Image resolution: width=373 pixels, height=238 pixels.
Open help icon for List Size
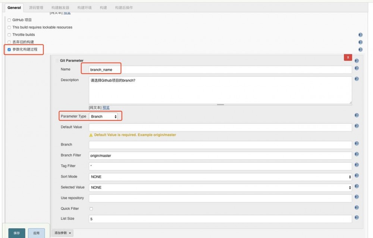(357, 218)
